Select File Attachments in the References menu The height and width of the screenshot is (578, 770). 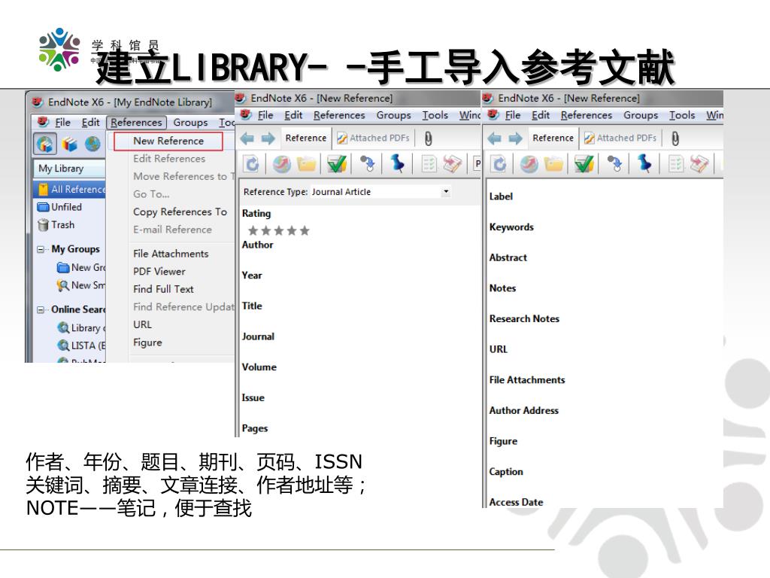pos(171,254)
